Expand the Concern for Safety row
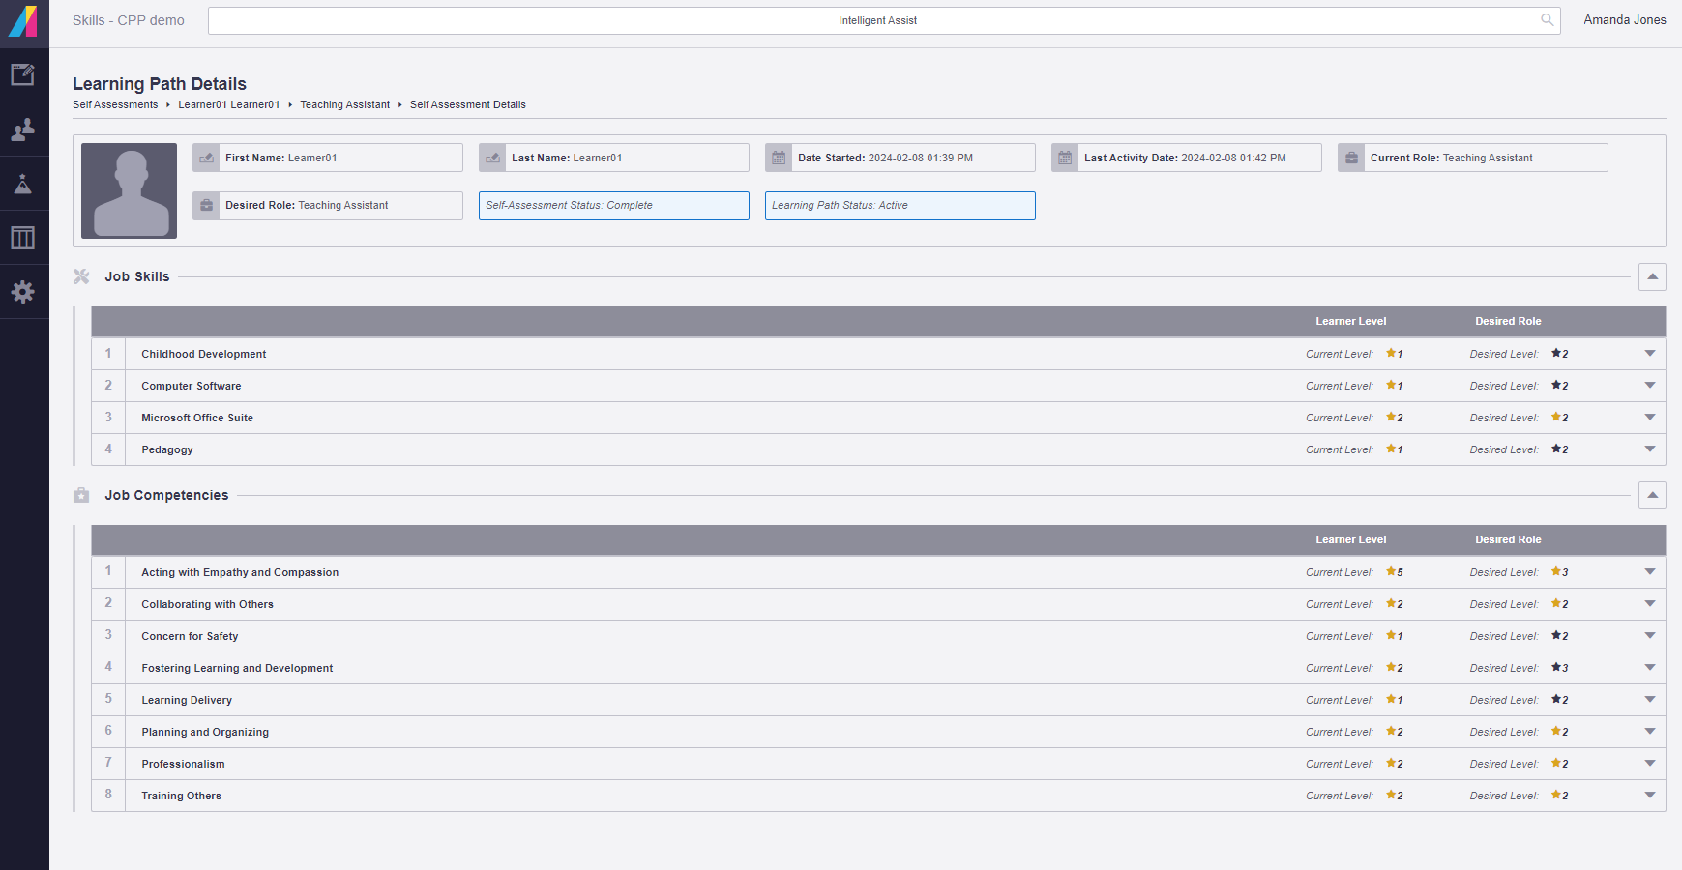This screenshot has width=1682, height=870. click(1650, 636)
